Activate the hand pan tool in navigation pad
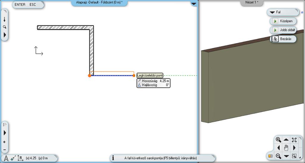Screen dimensions: 305x163 tap(286, 148)
